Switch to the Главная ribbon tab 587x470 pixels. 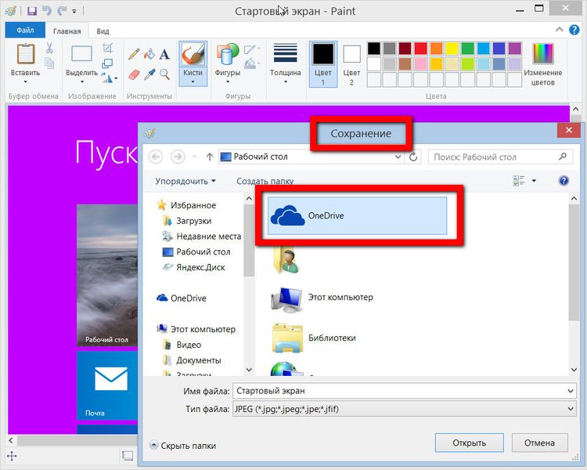click(x=67, y=31)
